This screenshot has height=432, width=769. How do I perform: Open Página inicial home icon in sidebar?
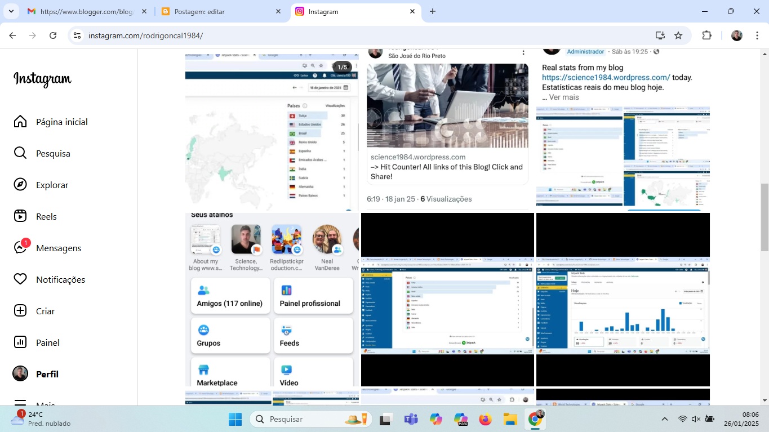tap(20, 122)
